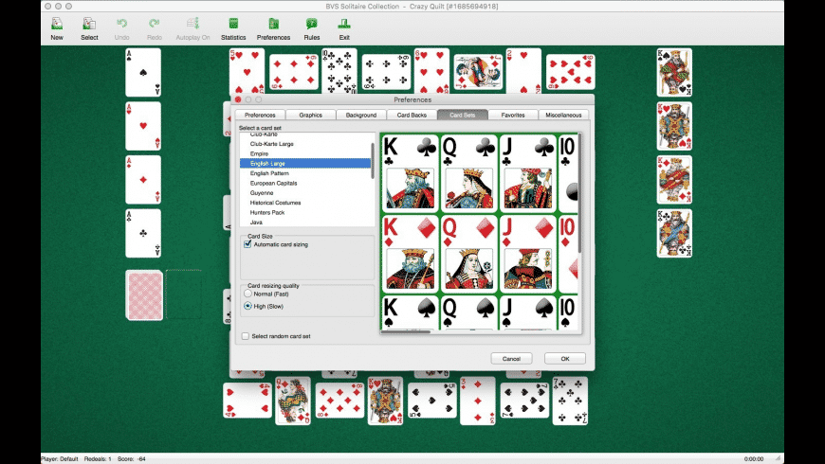Select the European Capitals card set
This screenshot has height=464, width=825.
click(305, 183)
